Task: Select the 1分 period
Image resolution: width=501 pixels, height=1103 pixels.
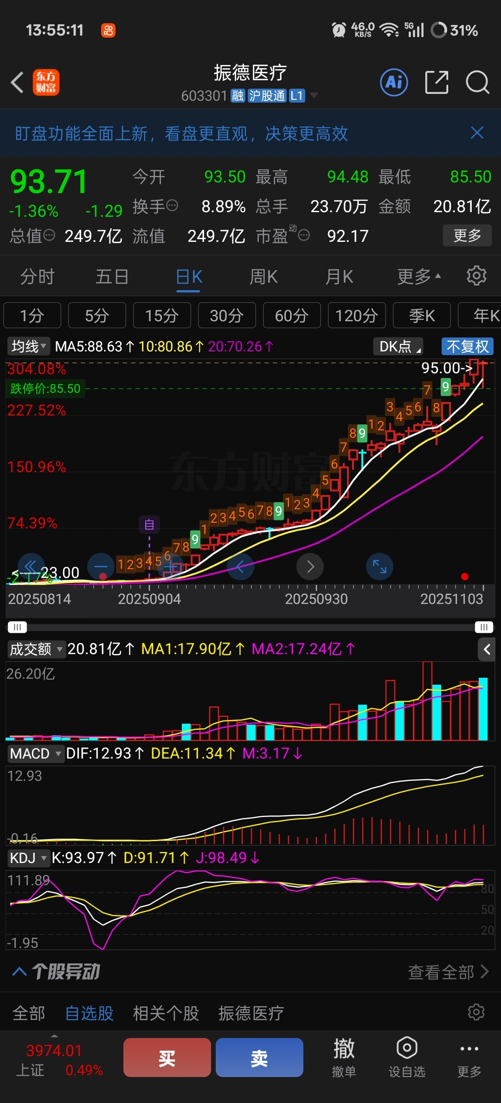Action: 32,316
